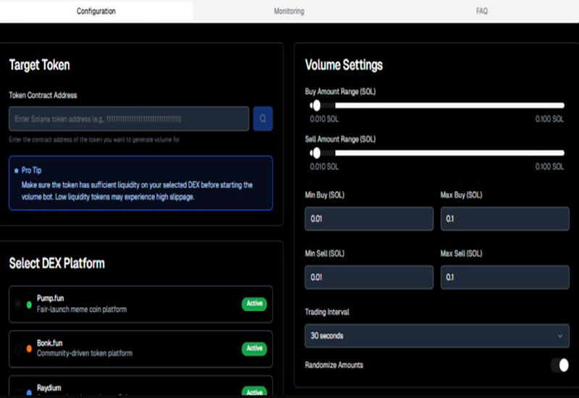Click the Active badge for Pump.fun
Viewport: 579px width, 398px height.
(x=254, y=304)
